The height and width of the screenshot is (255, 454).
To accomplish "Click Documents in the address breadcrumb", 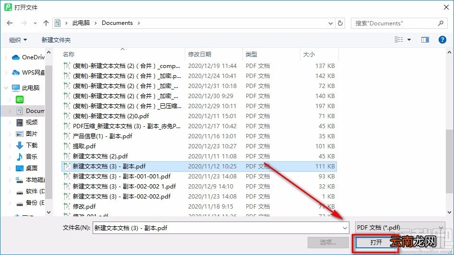I will coord(117,23).
